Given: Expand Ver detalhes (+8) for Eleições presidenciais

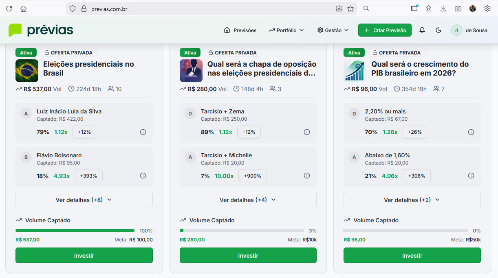Looking at the screenshot, I should click(x=84, y=200).
